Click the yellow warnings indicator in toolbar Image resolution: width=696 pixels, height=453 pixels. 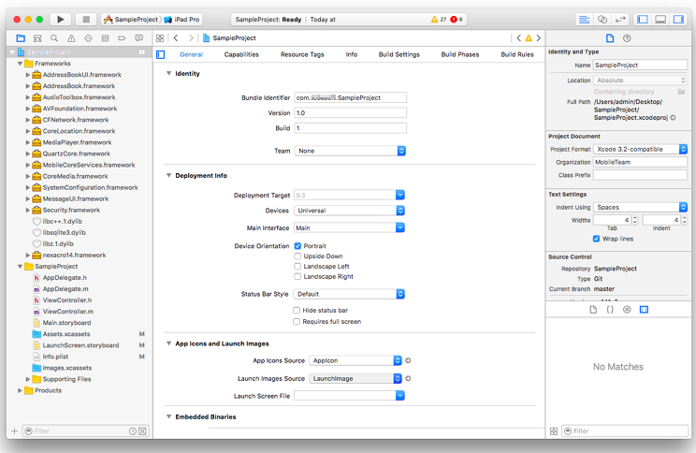pos(437,19)
